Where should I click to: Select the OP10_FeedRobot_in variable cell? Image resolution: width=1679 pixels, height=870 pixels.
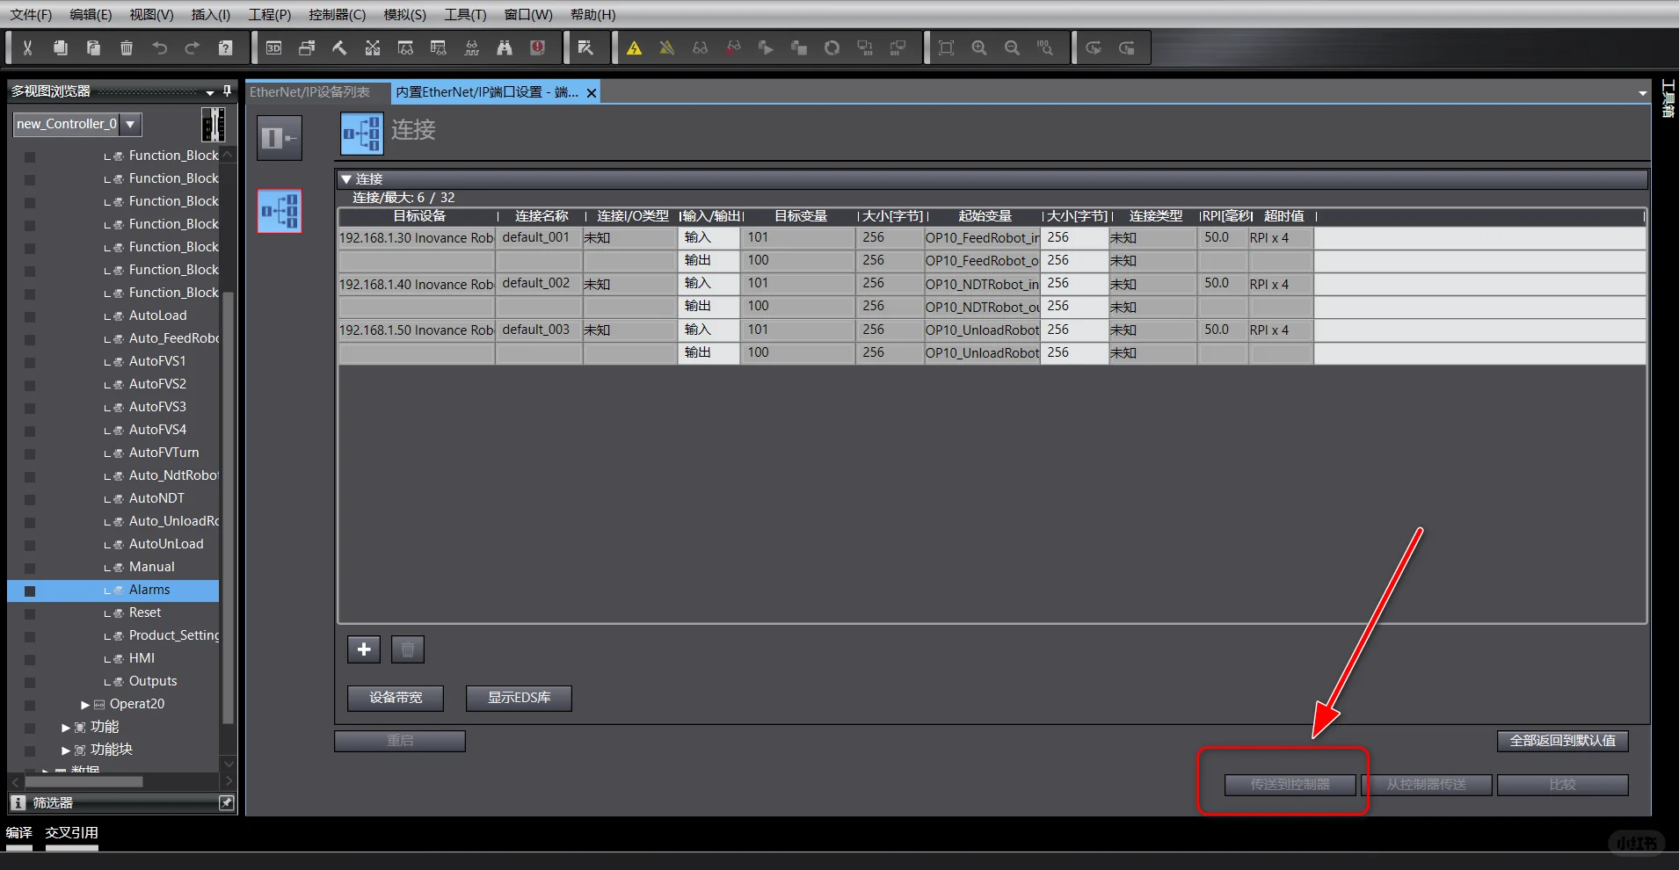(x=982, y=238)
